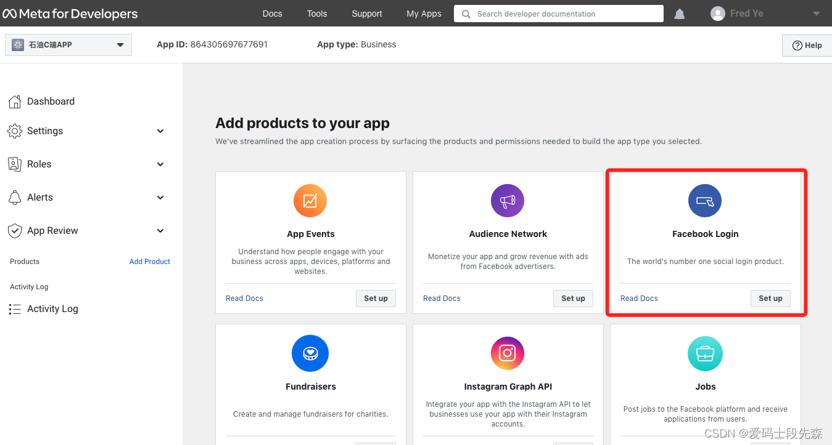
Task: Click the Audience Network card title
Action: pos(508,234)
